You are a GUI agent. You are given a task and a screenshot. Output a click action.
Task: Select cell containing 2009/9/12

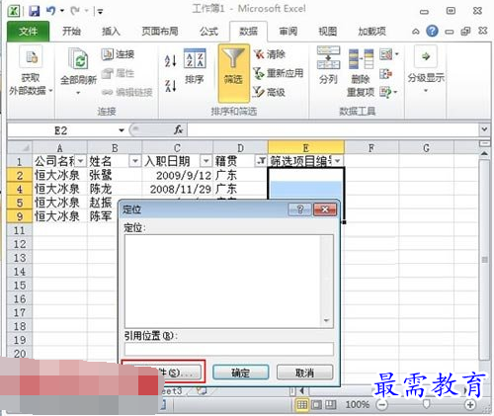pos(177,175)
